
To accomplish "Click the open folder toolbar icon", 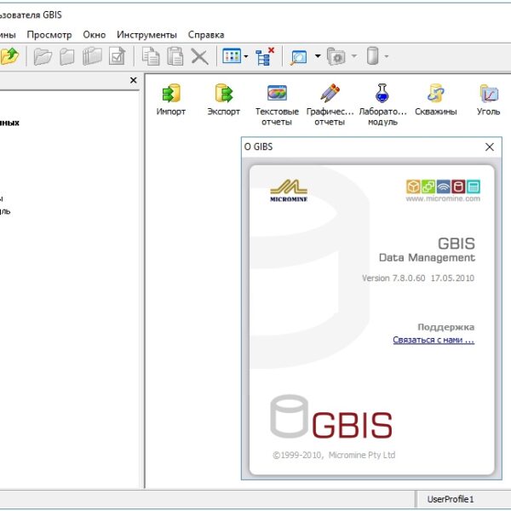I will [43, 56].
